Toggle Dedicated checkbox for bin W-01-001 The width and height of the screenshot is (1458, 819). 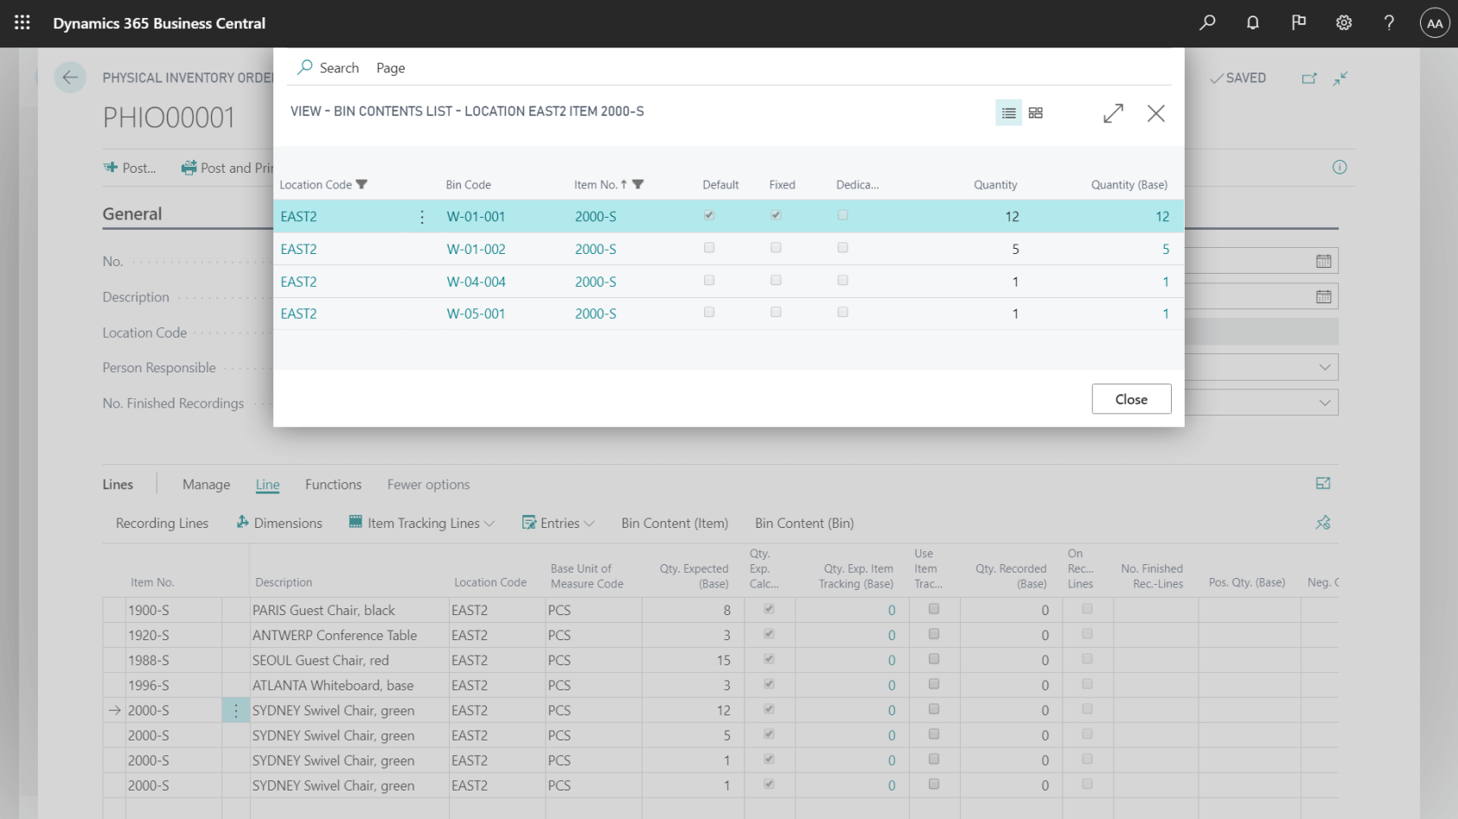842,215
